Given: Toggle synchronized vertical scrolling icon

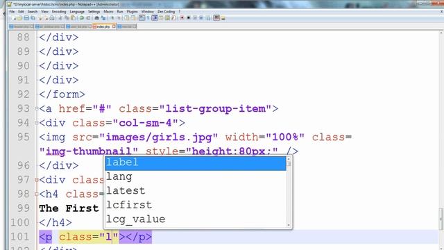Looking at the screenshot, I should point(126,18).
